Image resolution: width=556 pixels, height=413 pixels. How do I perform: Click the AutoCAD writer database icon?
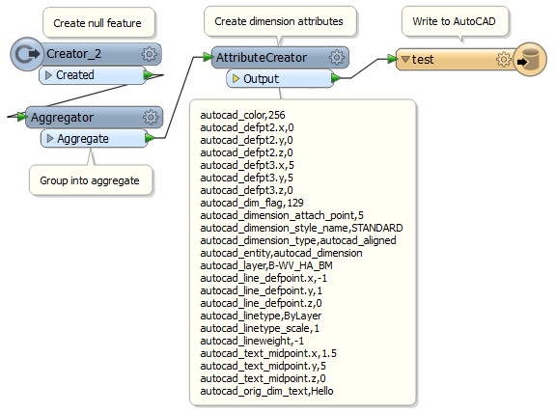(x=530, y=59)
